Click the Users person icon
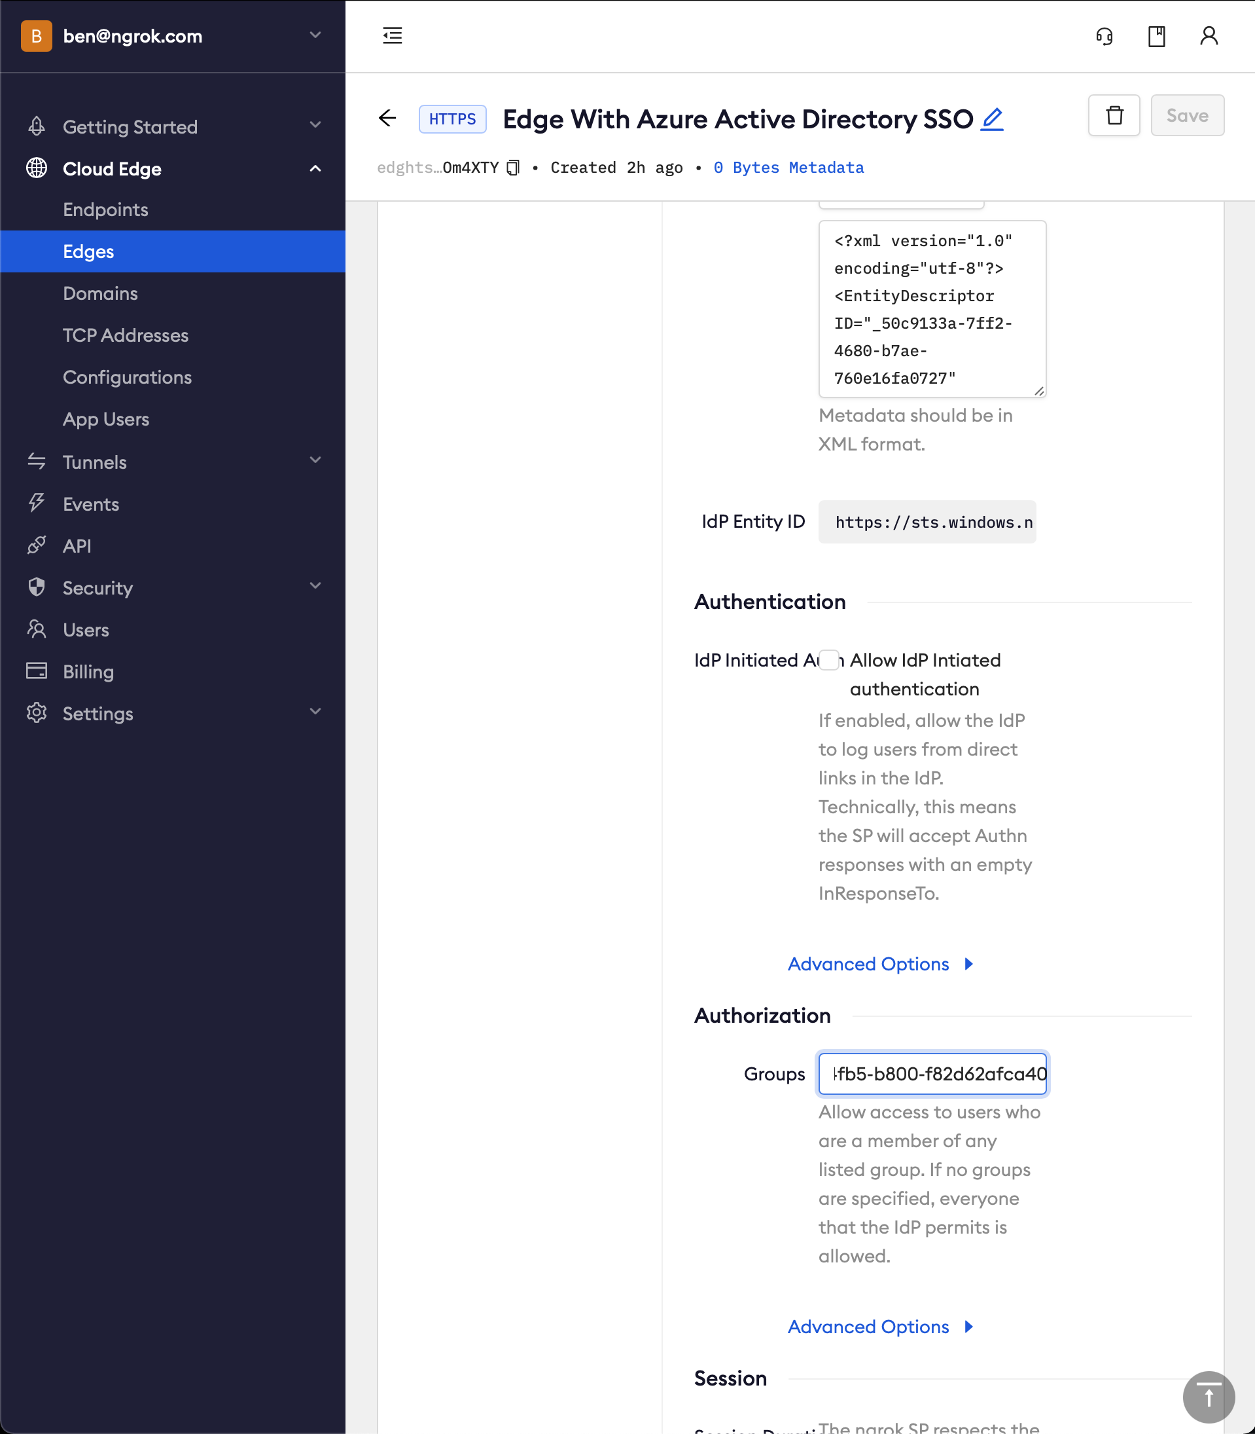Image resolution: width=1255 pixels, height=1434 pixels. pyautogui.click(x=37, y=629)
